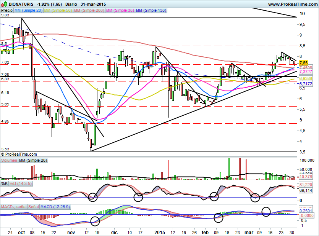
Task: Click the volume panel MM (Simple 20) label
Action: tap(33, 161)
